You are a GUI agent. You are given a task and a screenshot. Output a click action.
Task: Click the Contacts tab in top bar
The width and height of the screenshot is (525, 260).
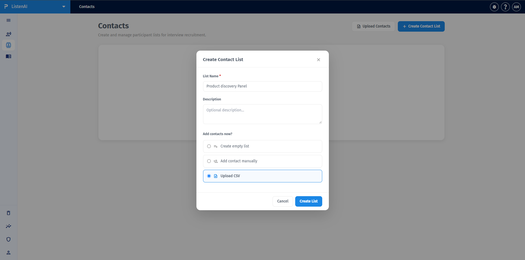(87, 7)
